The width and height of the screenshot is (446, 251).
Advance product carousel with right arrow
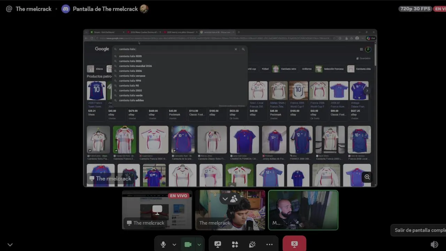[x=367, y=91]
